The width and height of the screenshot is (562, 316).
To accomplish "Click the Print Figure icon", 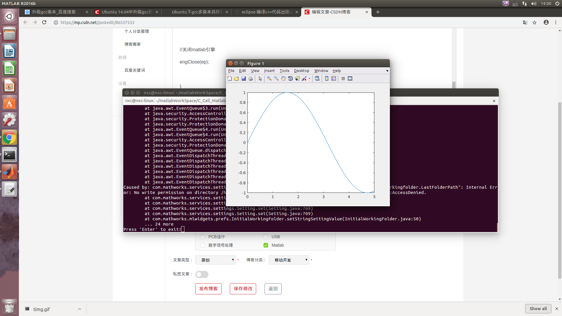I will tap(251, 78).
